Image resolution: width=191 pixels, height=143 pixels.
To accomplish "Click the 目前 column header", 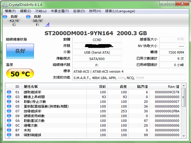I will pyautogui.click(x=97, y=87).
